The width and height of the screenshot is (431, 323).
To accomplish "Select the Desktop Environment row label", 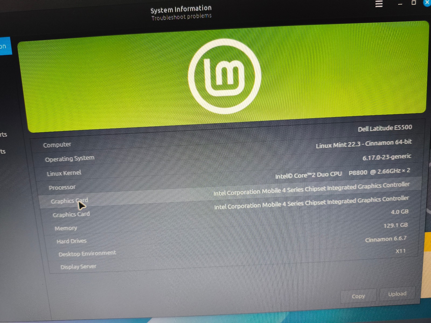I will 87,254.
